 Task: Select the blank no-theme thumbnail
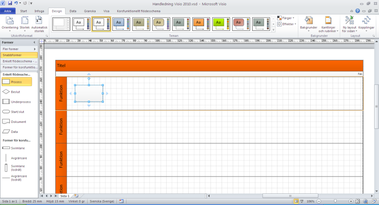(x=61, y=24)
